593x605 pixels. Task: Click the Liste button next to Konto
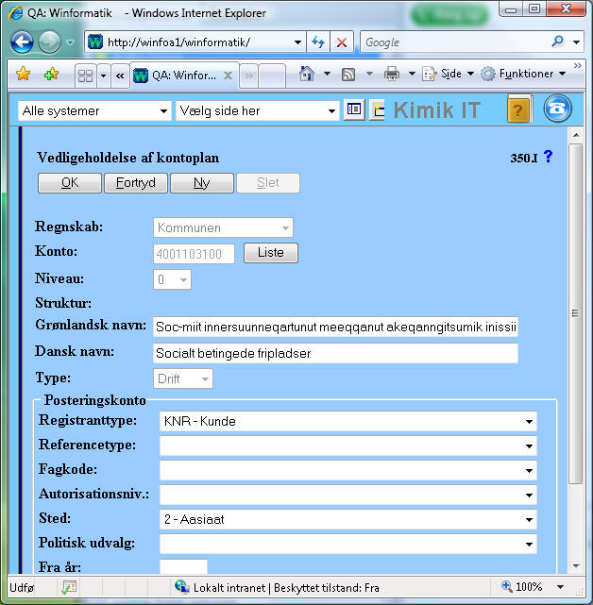tap(271, 253)
